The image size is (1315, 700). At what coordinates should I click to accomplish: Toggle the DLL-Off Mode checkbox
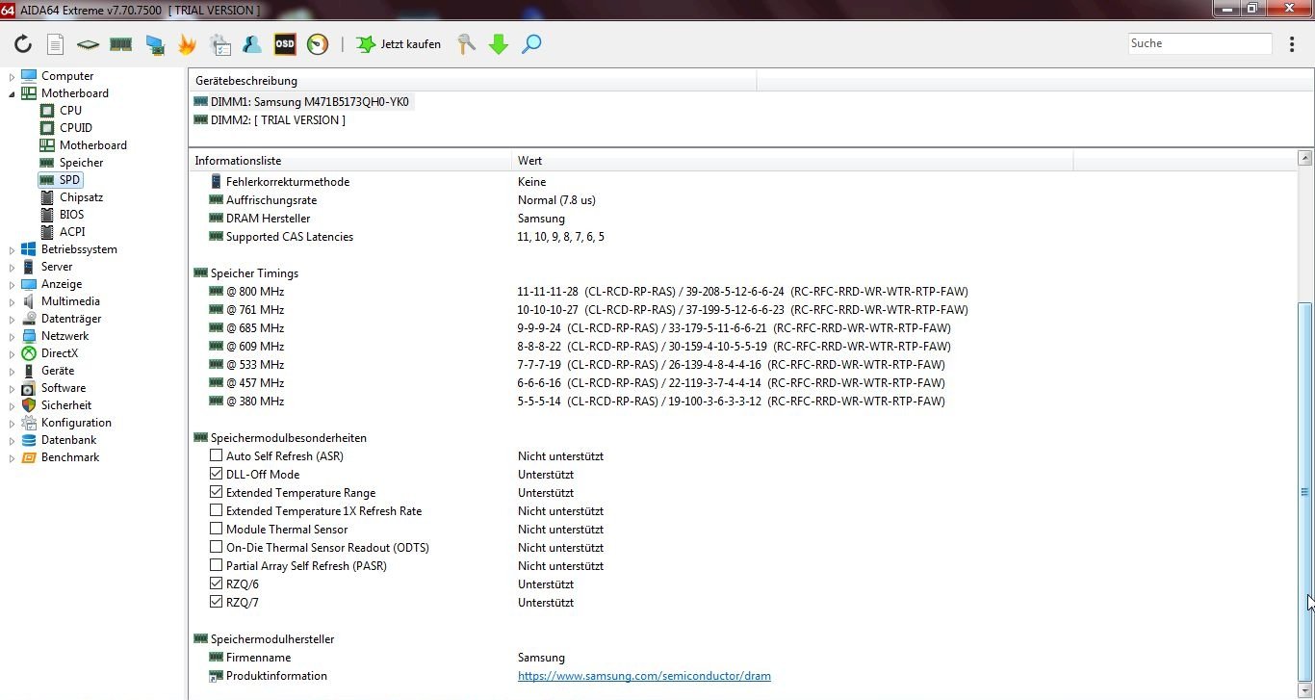click(217, 475)
